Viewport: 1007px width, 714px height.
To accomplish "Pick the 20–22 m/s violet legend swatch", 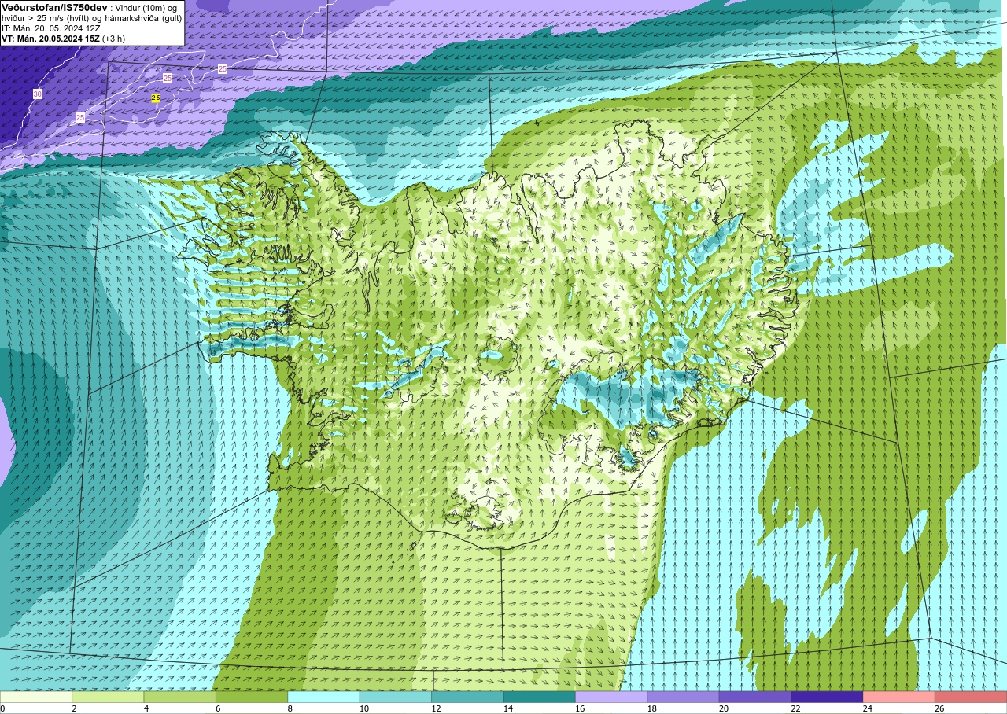I will coord(755,697).
